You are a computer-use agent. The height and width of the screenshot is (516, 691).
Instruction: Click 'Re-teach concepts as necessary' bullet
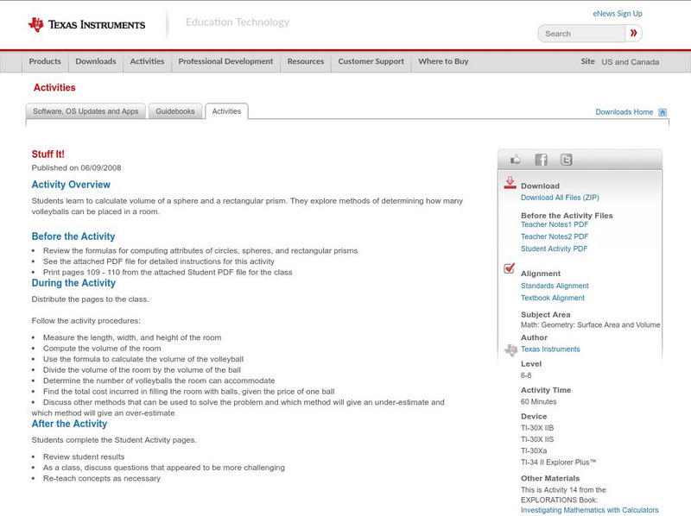(x=102, y=479)
